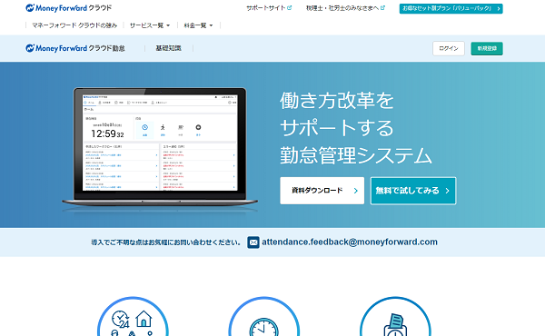Select the 24-hour clock and house circle icon
Viewport: 545px width, 336px height.
(133, 317)
